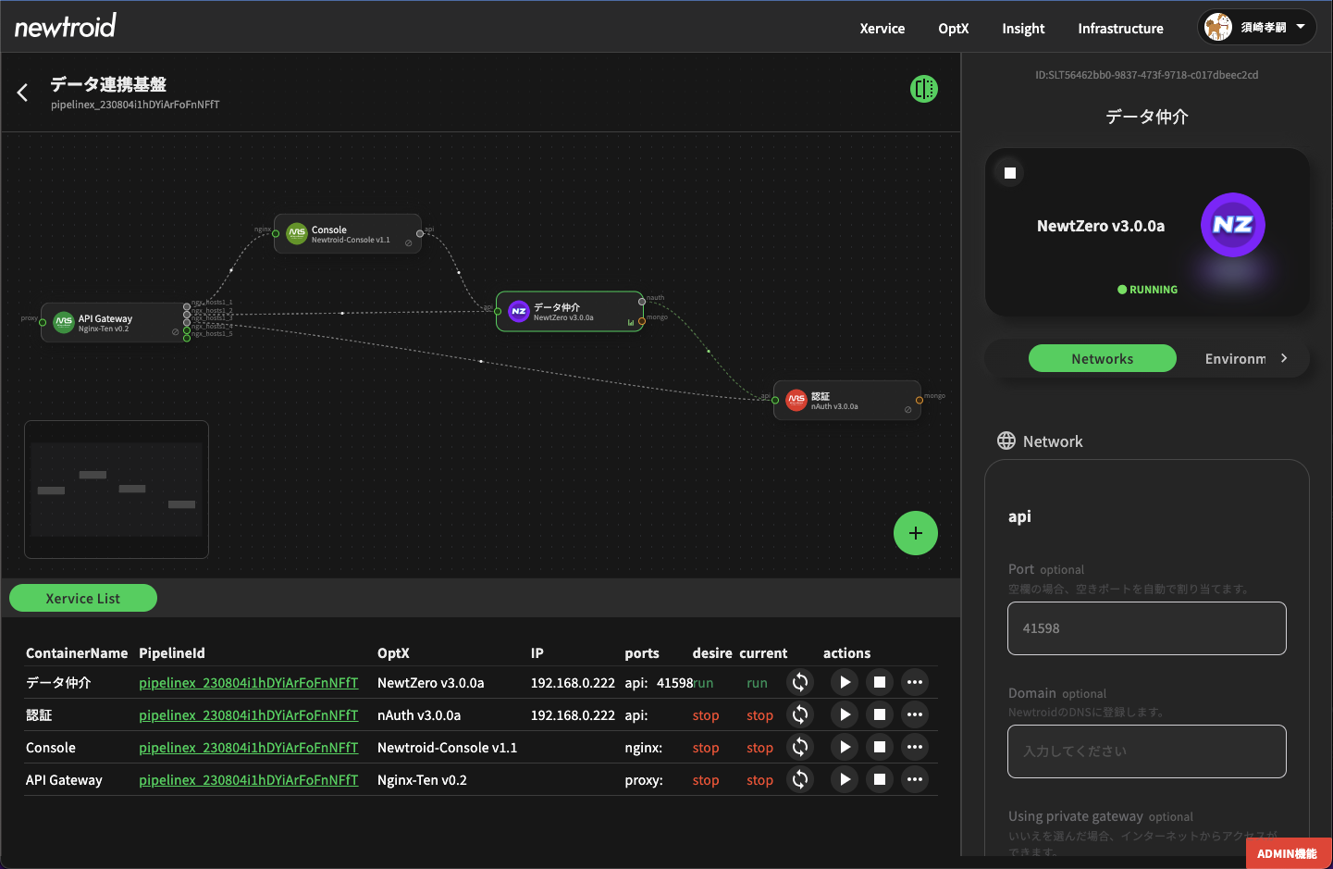Stop the Console container
Image resolution: width=1333 pixels, height=869 pixels.
pyautogui.click(x=880, y=747)
